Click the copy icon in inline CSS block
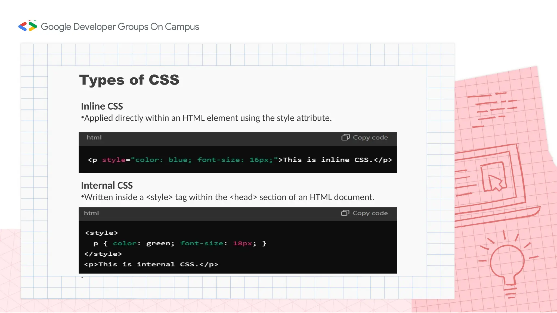557x313 pixels. [x=345, y=137]
